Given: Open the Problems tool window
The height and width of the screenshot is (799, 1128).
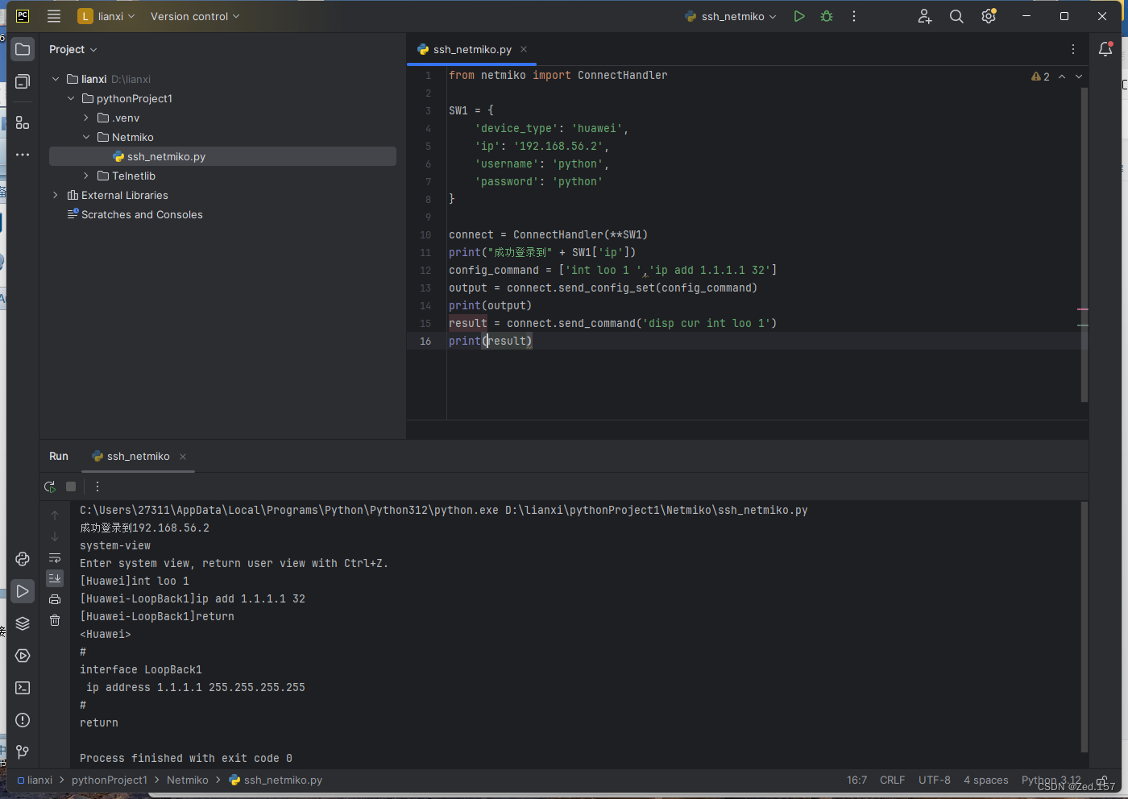Looking at the screenshot, I should pos(22,720).
